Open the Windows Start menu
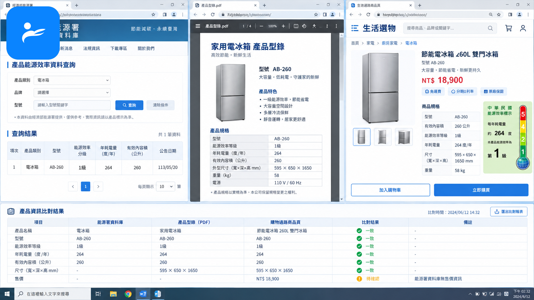 7,294
